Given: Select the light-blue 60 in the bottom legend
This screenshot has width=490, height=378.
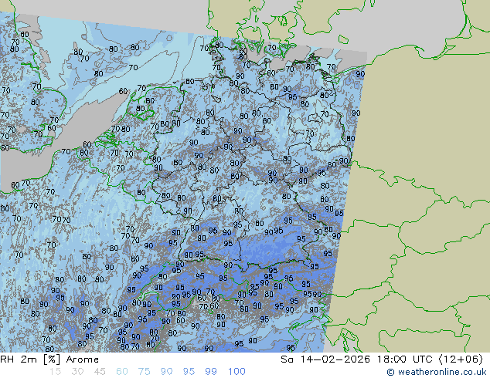Looking at the screenshot, I should 122,372.
